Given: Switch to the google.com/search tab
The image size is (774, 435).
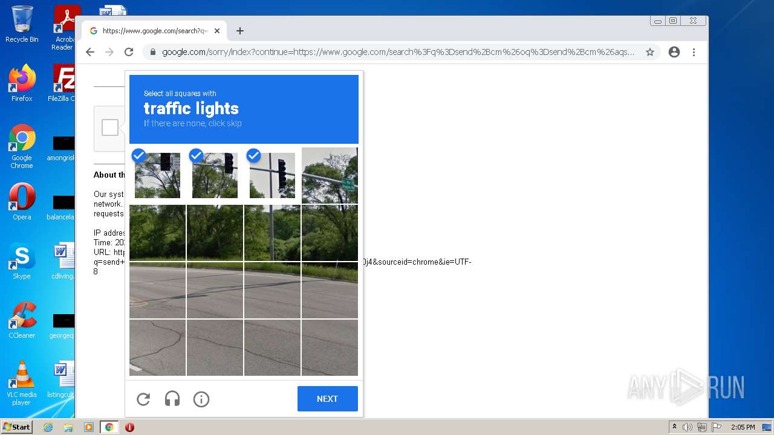Looking at the screenshot, I should coord(154,31).
